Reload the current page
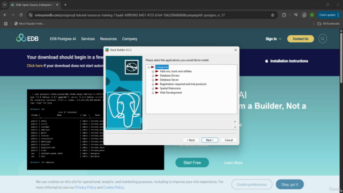The width and height of the screenshot is (343, 193). (x=21, y=15)
